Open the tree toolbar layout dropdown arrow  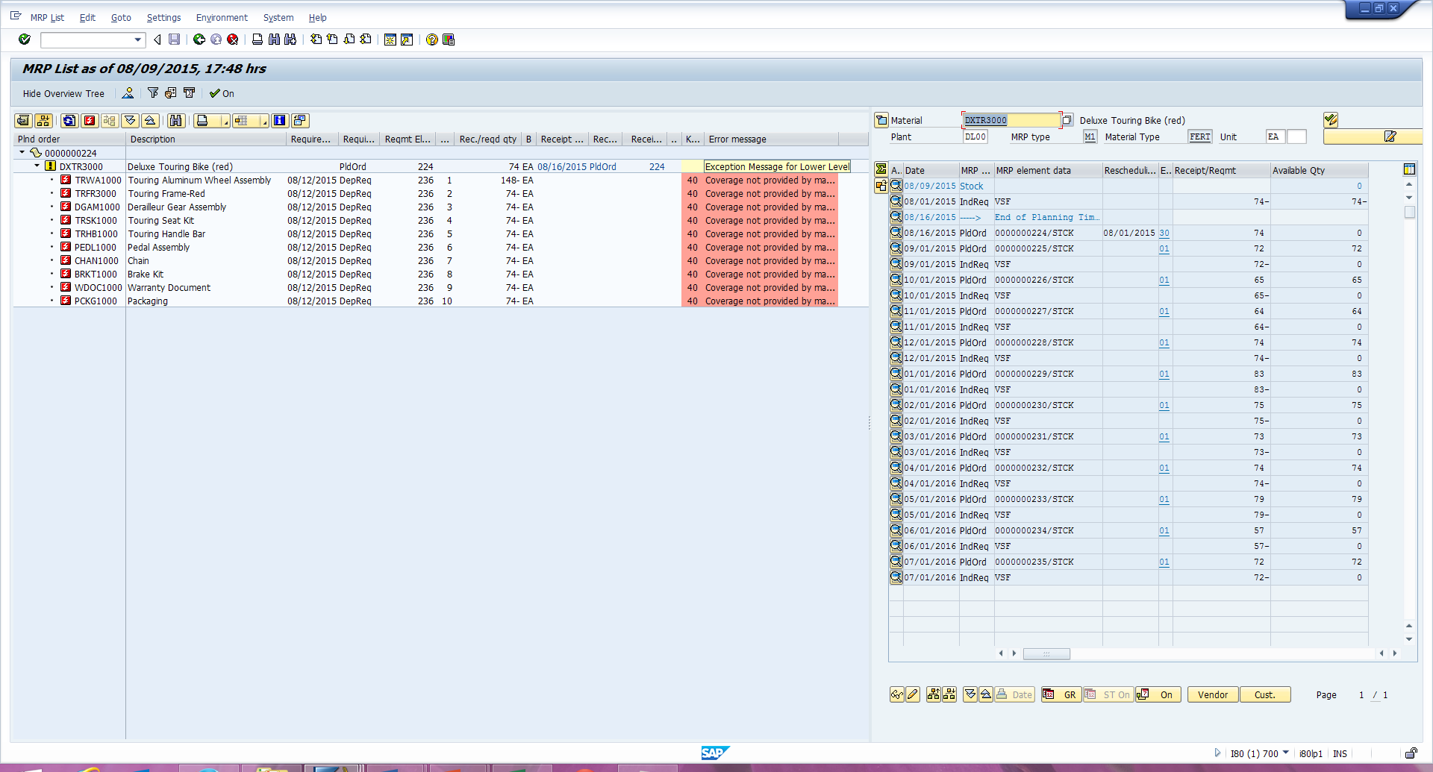pos(265,122)
